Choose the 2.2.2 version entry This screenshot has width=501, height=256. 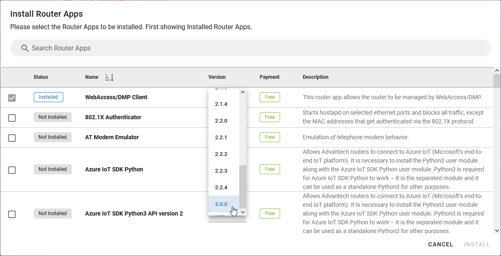[221, 154]
